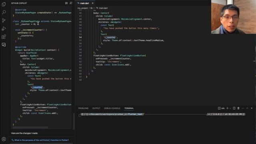Click 'title: Text(widget.title),' in Copilot code
This screenshot has height=144, width=256.
tap(38, 59)
